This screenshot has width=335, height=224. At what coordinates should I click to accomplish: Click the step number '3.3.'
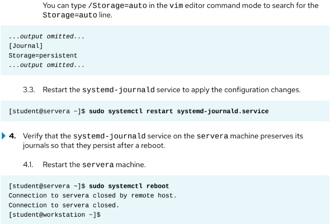coord(29,90)
